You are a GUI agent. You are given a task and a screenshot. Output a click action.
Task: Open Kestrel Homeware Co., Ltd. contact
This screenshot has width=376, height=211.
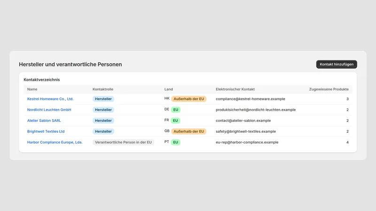point(50,99)
